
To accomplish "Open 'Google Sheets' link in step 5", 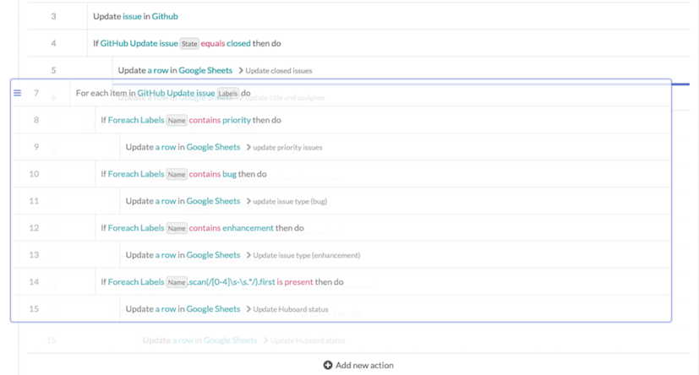I will point(205,70).
